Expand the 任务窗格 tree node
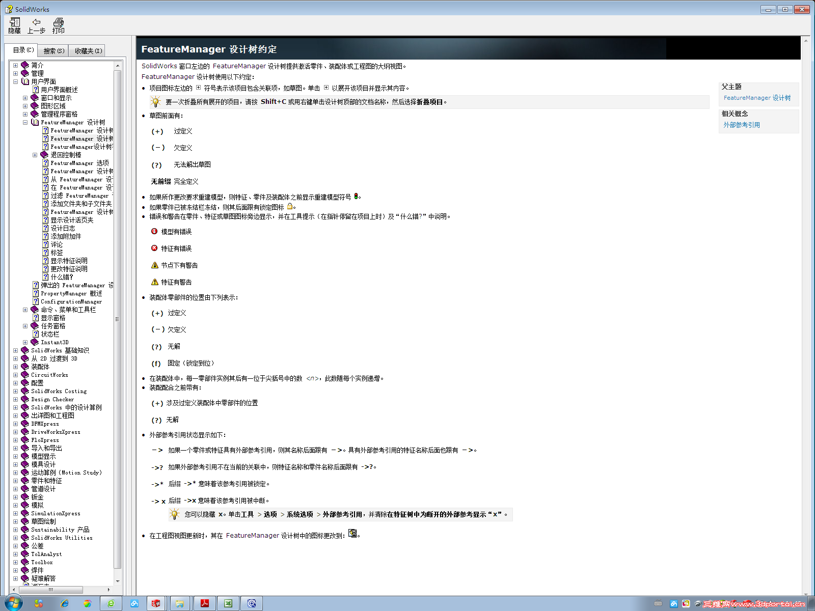This screenshot has width=815, height=611. [25, 326]
